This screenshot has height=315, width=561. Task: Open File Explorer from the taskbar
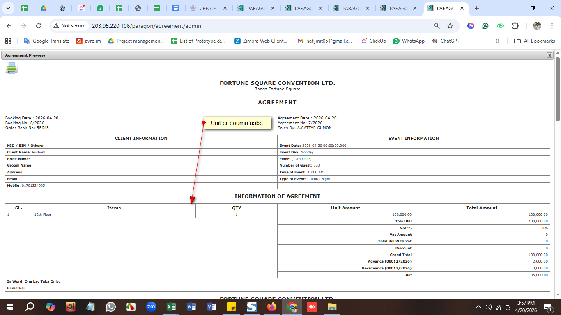click(x=332, y=307)
